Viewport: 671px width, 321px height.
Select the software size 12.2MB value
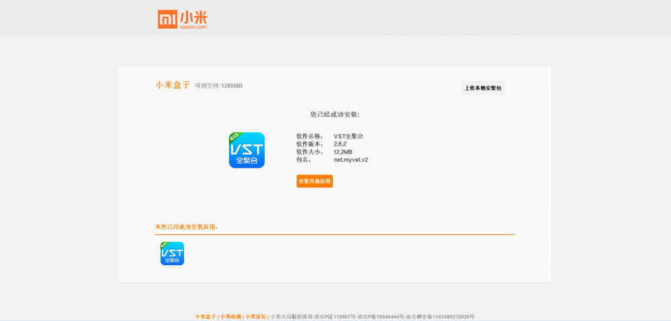343,152
